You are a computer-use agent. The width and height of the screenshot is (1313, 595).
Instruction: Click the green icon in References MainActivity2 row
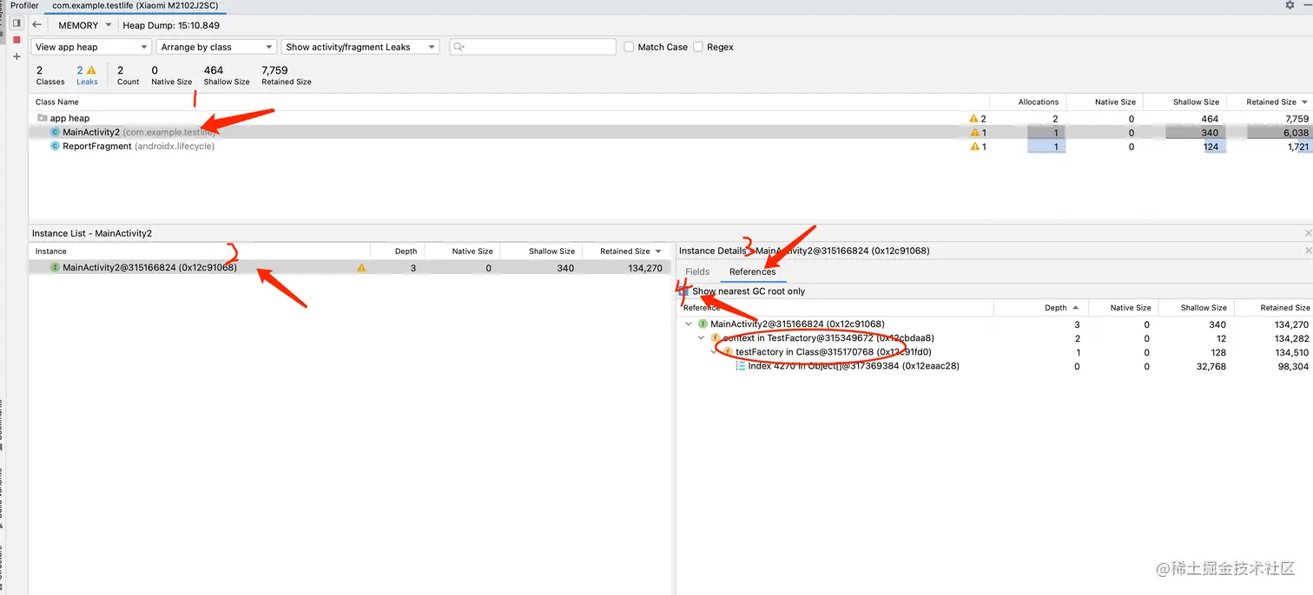703,324
